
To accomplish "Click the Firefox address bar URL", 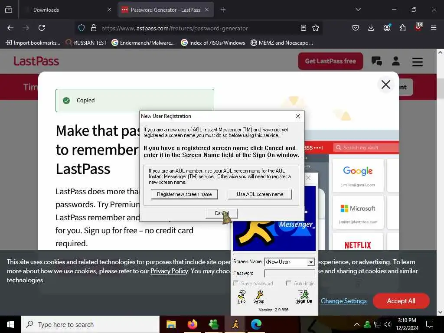I will click(x=174, y=28).
